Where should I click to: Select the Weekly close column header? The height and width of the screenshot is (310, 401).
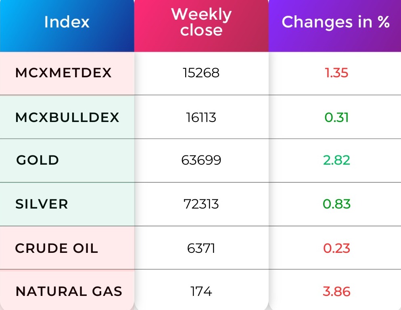tap(201, 22)
